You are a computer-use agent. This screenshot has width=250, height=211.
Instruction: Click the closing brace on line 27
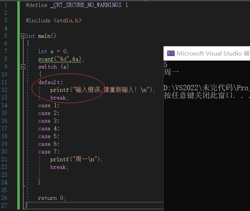(x=27, y=205)
